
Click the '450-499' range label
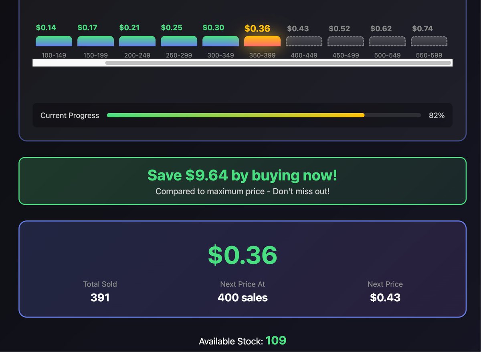pyautogui.click(x=346, y=55)
